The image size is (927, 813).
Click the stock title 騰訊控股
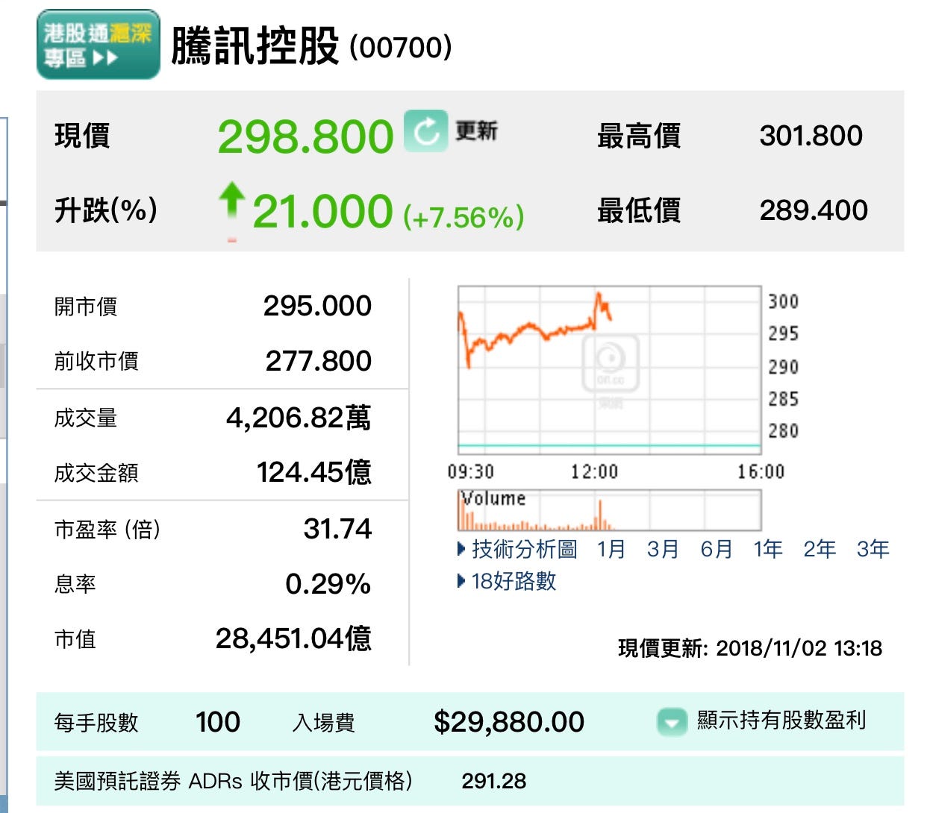point(255,46)
